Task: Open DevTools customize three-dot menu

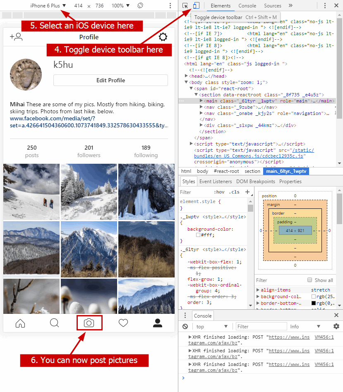Action: click(325, 5)
